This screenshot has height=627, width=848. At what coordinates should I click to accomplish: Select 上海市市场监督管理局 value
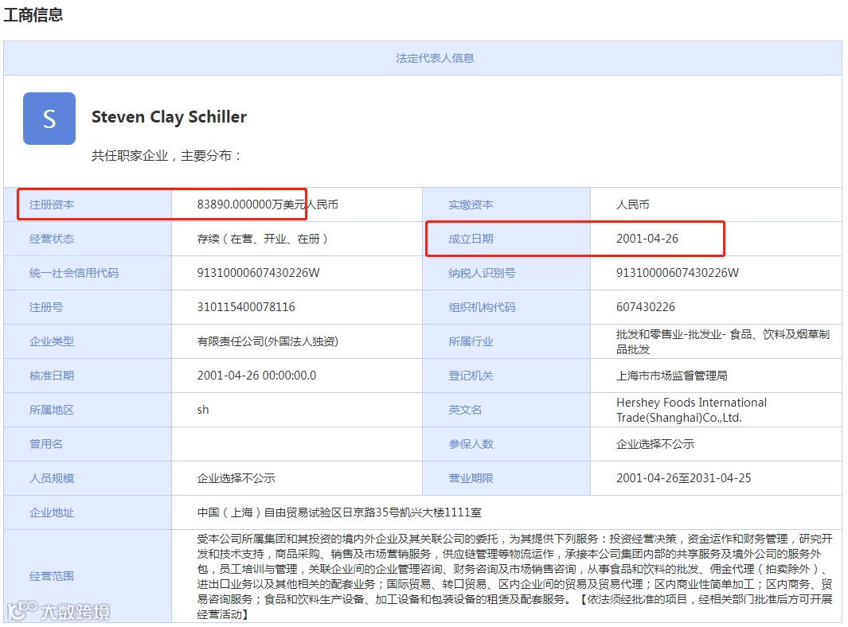click(x=672, y=376)
